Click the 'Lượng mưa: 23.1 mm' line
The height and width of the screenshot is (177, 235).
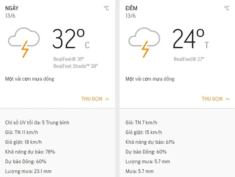28,171
